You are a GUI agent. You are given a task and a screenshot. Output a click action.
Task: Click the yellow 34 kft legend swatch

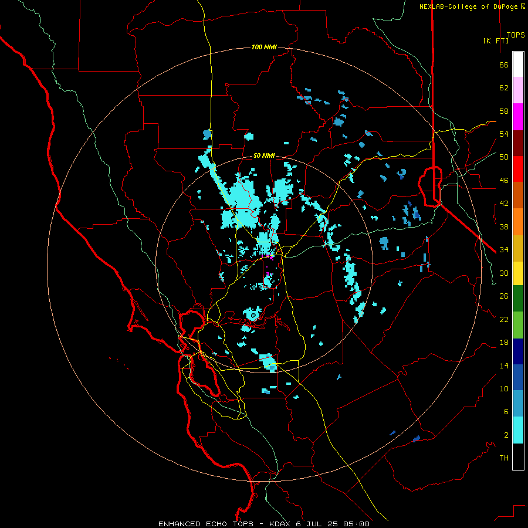(x=518, y=273)
